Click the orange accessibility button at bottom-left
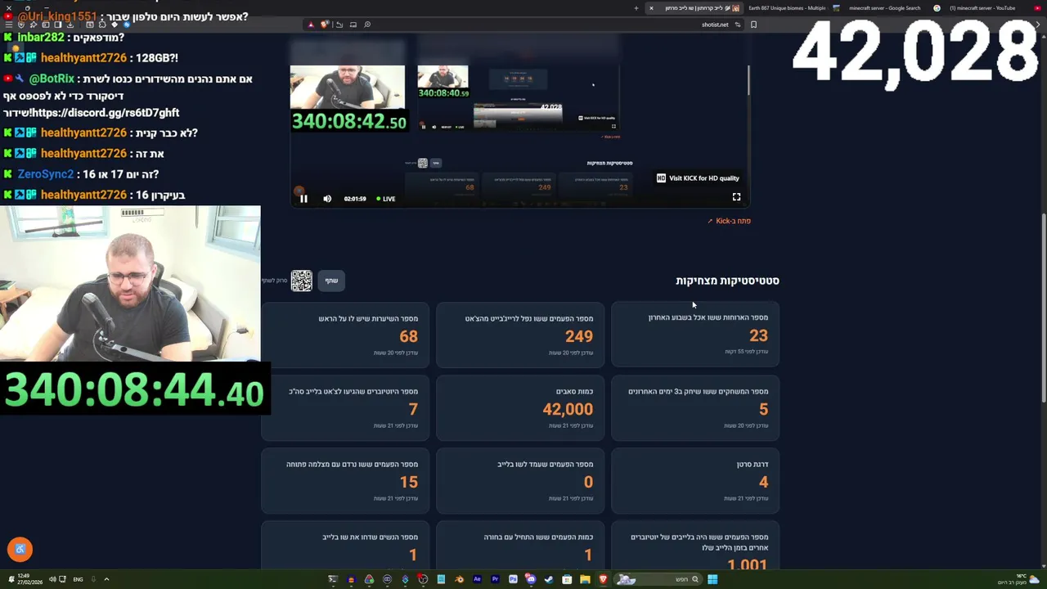 (x=20, y=550)
